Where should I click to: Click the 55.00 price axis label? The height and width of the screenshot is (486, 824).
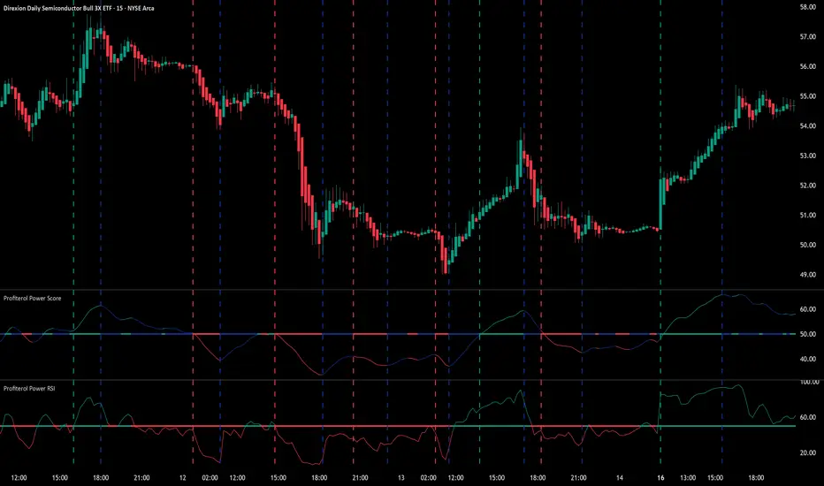click(807, 96)
